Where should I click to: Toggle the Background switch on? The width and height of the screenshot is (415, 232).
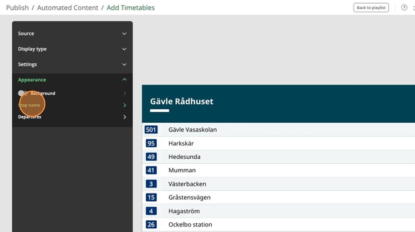pos(22,93)
